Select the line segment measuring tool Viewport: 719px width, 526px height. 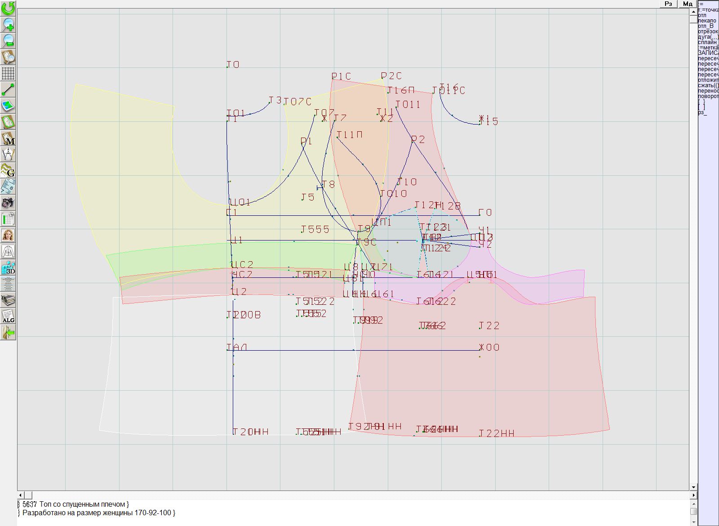tap(8, 89)
